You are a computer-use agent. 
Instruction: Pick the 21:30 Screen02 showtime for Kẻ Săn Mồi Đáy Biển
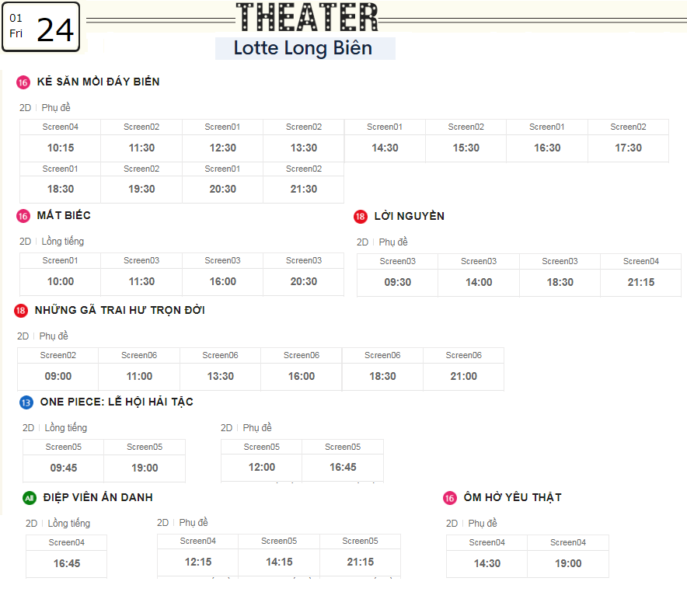pyautogui.click(x=304, y=182)
